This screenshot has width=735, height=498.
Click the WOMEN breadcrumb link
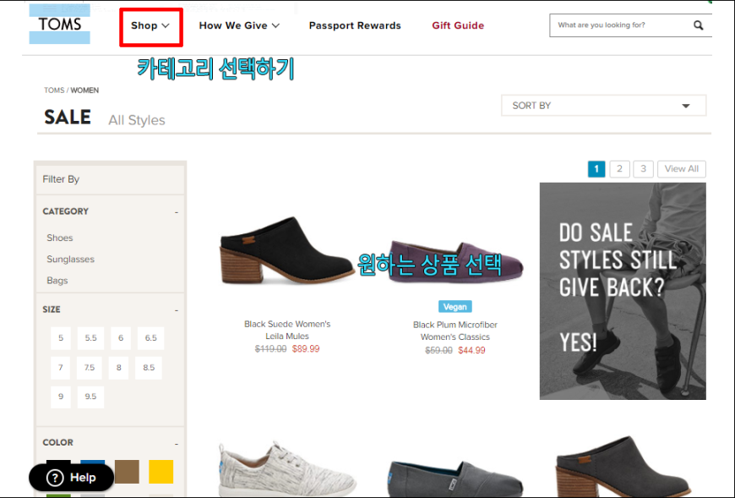click(x=84, y=90)
